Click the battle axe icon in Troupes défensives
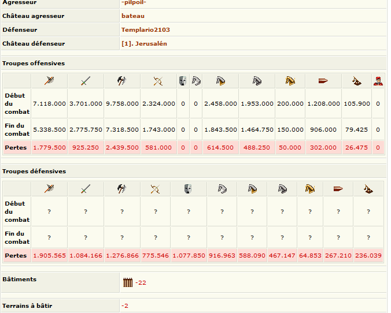The height and width of the screenshot is (313, 391). 121,189
